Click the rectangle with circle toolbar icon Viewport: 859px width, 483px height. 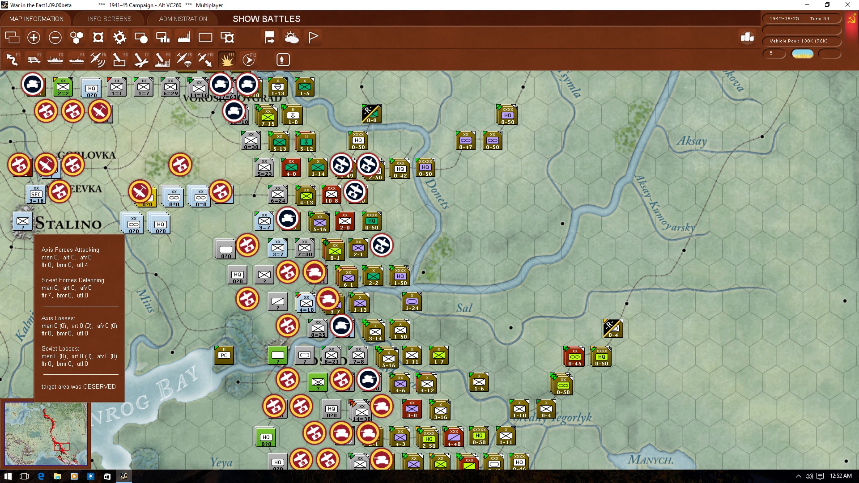point(141,38)
